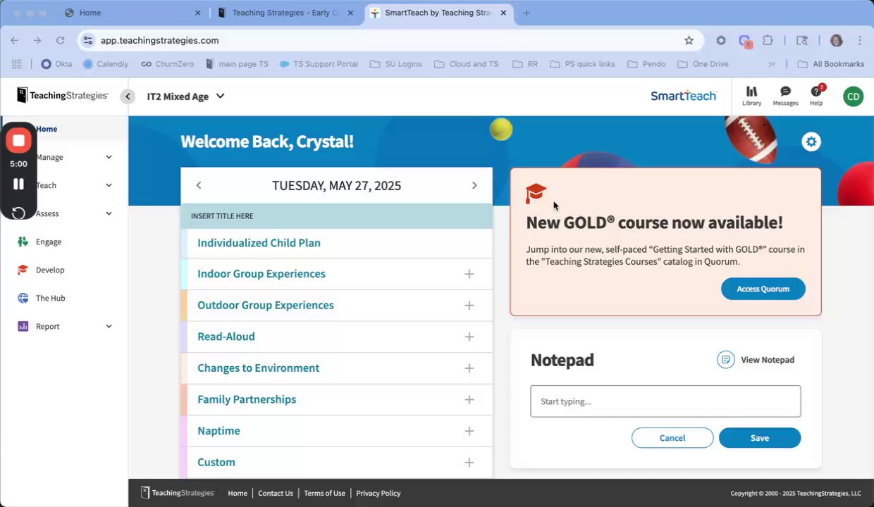The width and height of the screenshot is (874, 507).
Task: Open Terms of Use footer link
Action: click(324, 493)
